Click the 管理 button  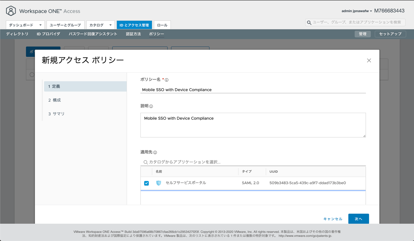coord(363,34)
